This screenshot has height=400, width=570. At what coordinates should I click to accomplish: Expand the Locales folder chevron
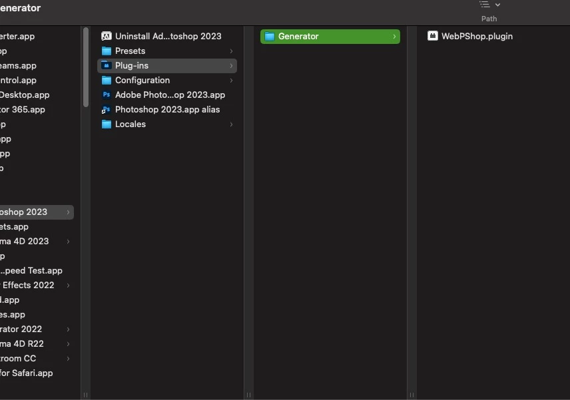231,124
